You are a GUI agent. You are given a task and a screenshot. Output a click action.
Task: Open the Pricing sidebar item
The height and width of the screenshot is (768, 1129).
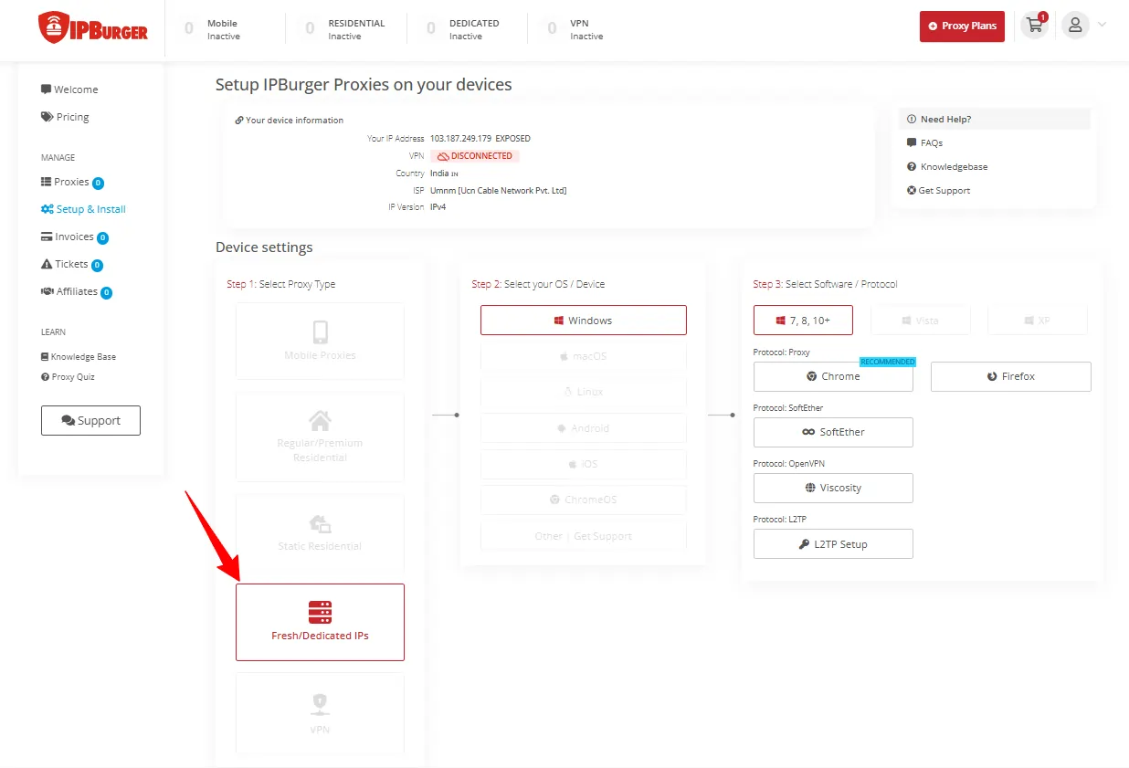click(65, 117)
